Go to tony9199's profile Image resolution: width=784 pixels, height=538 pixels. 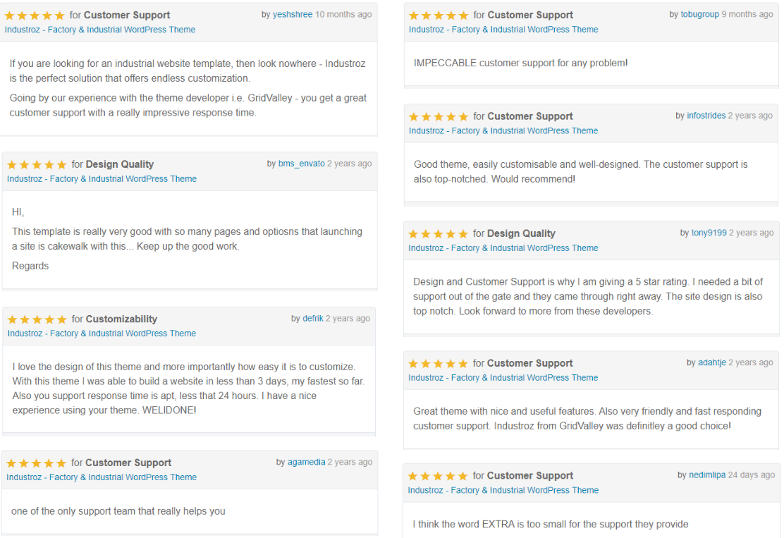pyautogui.click(x=708, y=233)
